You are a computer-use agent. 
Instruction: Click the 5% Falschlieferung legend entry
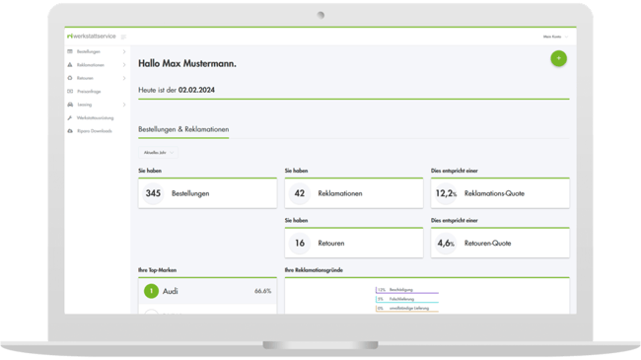(407, 299)
